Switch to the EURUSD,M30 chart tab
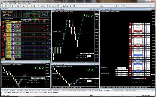This screenshot has width=156, height=97. [20, 91]
